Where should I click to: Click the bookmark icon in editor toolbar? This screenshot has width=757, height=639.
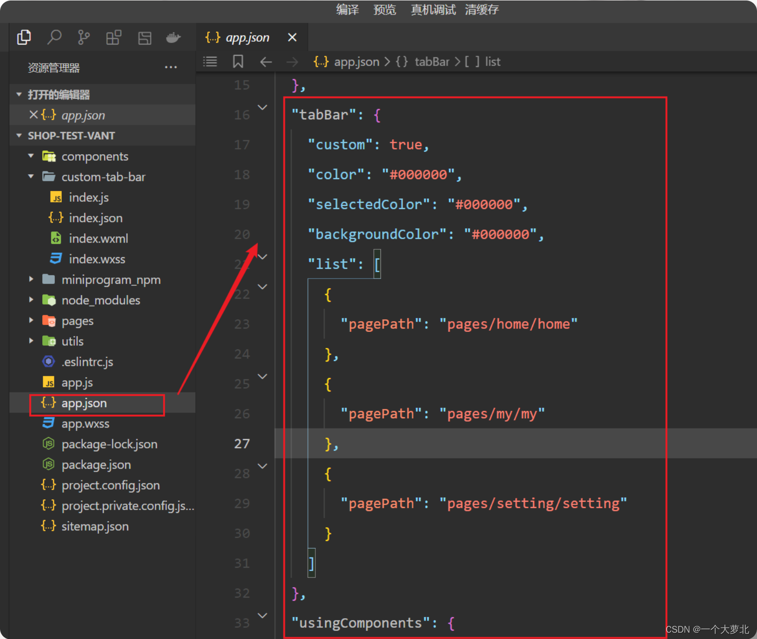point(238,62)
